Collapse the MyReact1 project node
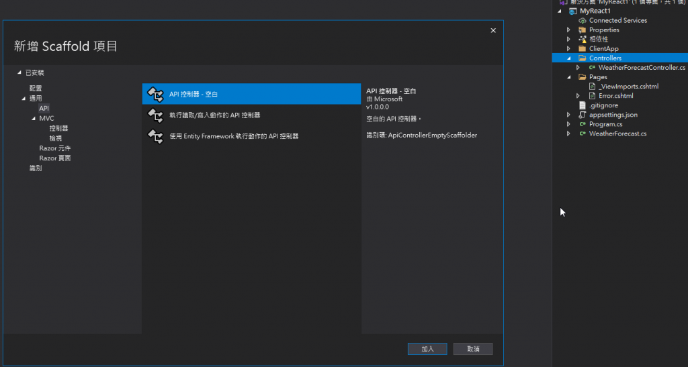Screen dimensions: 688x367 (560, 11)
